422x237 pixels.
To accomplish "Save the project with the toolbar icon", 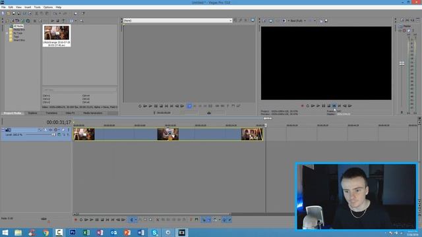I will click(x=14, y=13).
